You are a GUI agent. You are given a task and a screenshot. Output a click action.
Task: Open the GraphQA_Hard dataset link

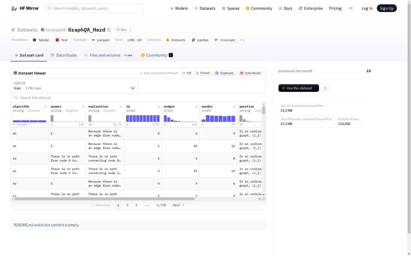coord(87,30)
